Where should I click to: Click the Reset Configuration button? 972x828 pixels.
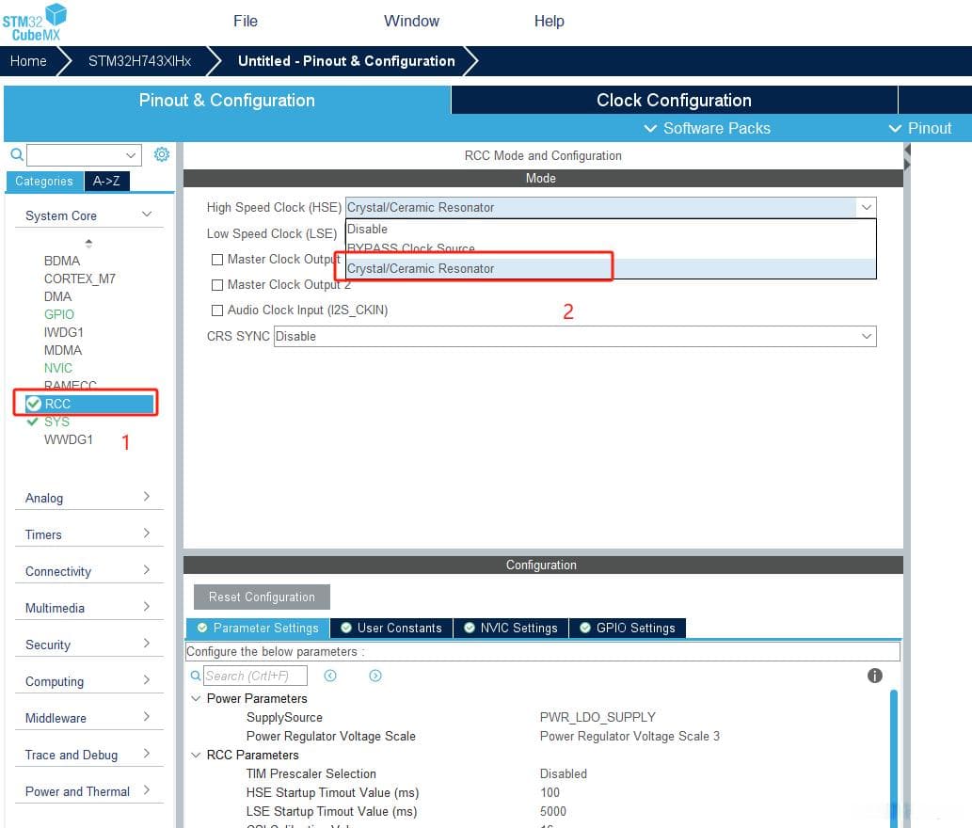262,597
